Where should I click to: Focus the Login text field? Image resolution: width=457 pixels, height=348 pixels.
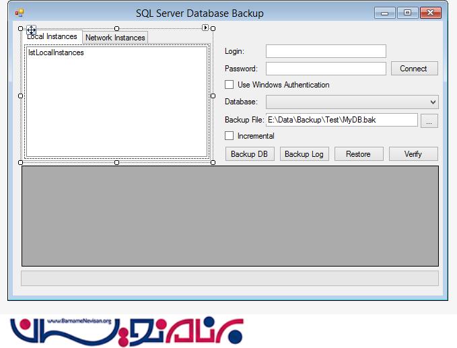click(326, 51)
